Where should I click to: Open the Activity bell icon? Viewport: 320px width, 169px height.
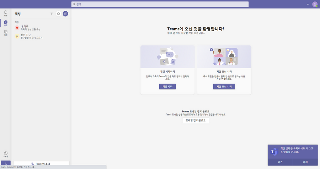point(6,13)
